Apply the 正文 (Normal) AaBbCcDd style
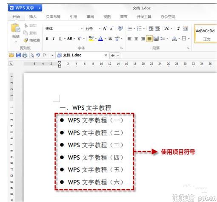 tap(206, 34)
